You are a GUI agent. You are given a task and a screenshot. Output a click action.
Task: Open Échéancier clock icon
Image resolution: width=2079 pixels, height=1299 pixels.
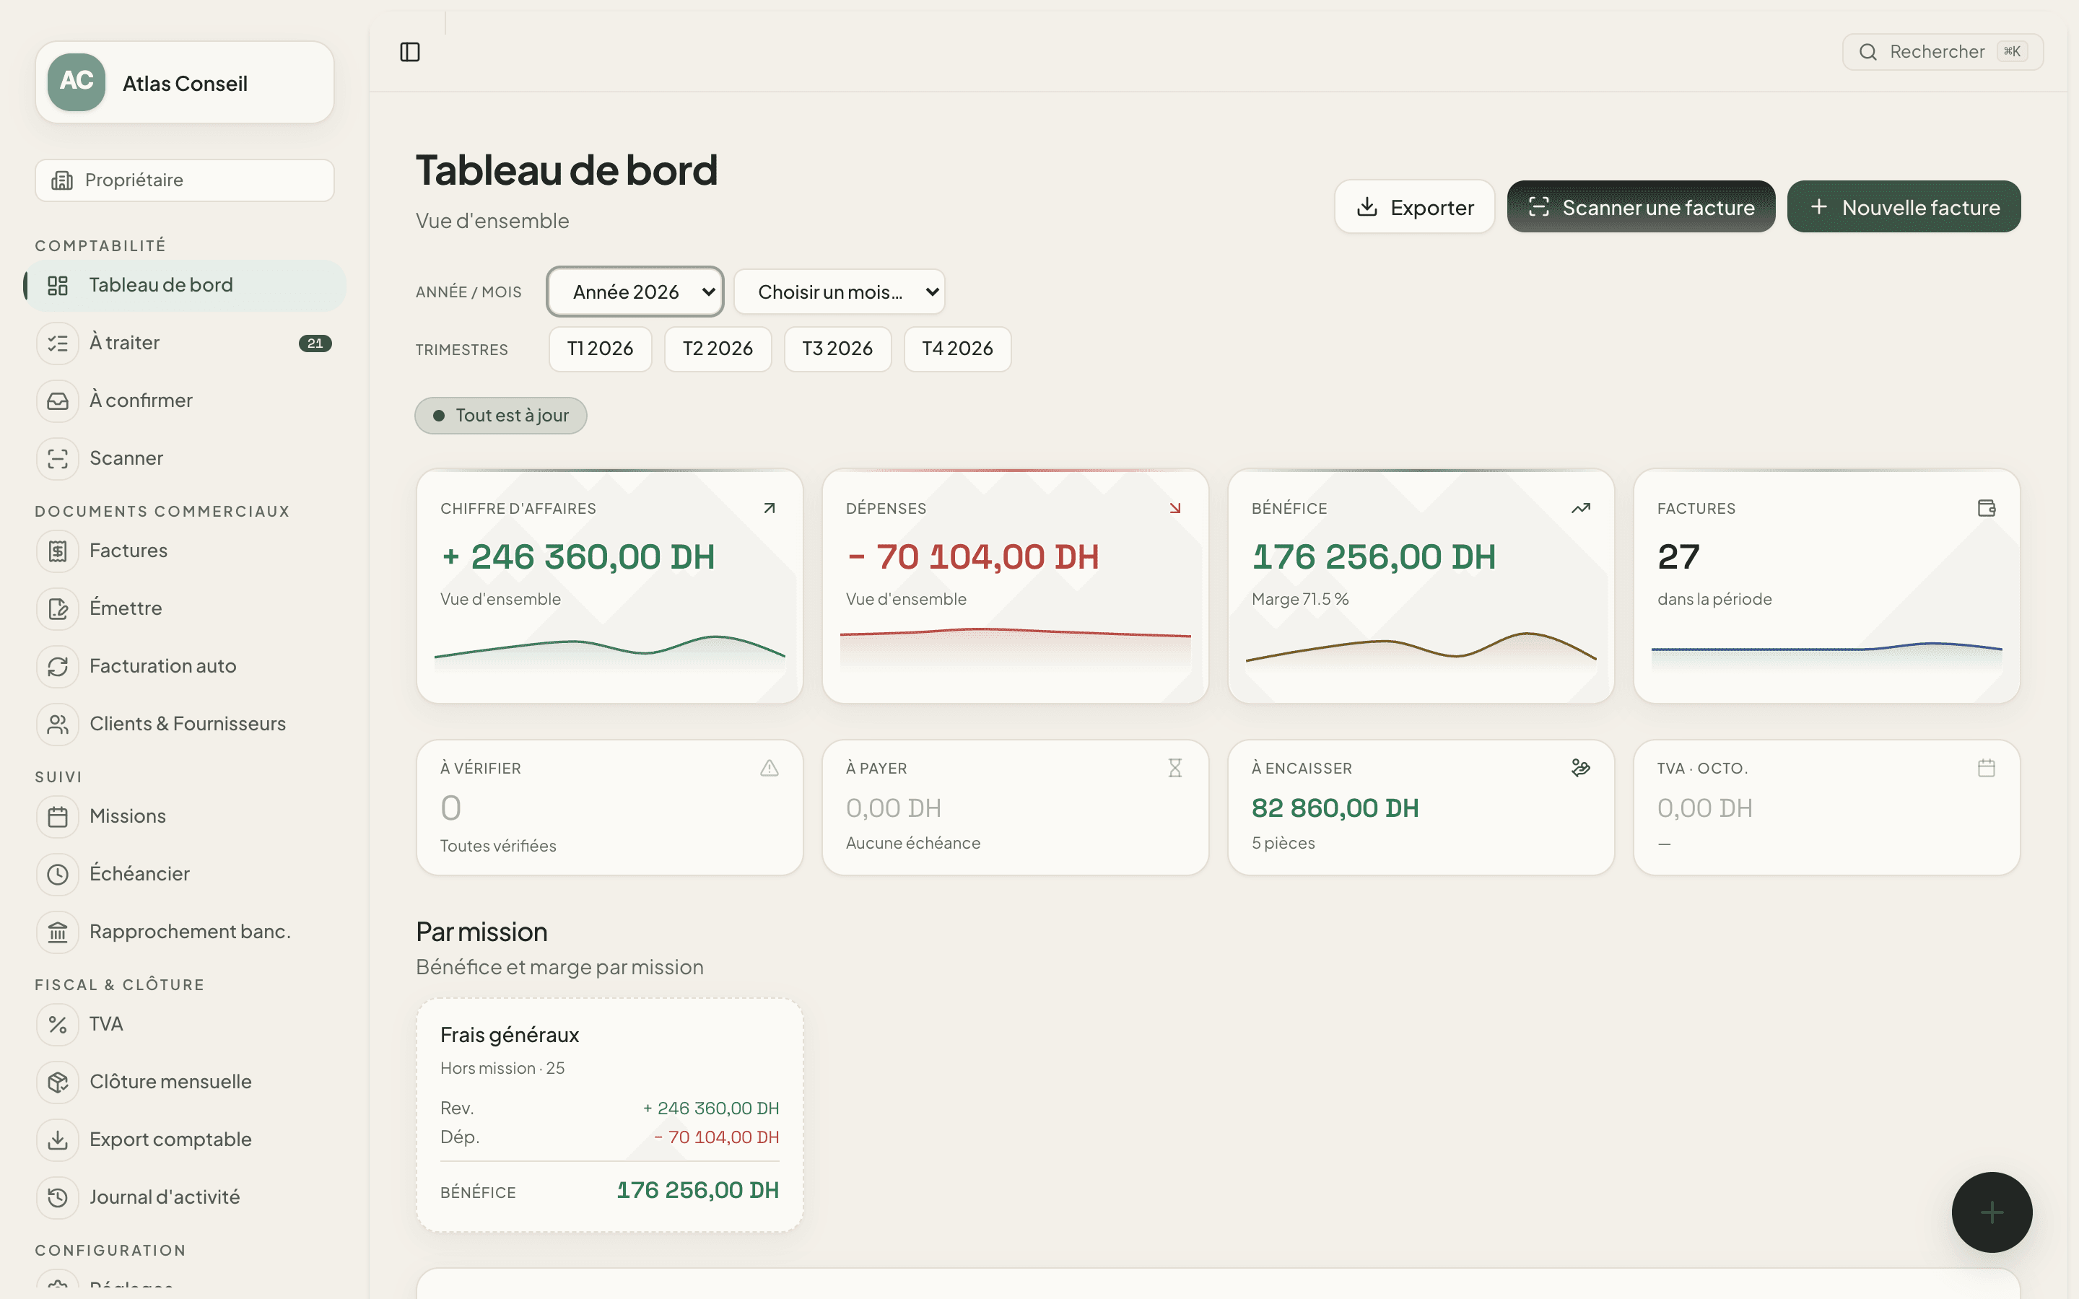58,874
